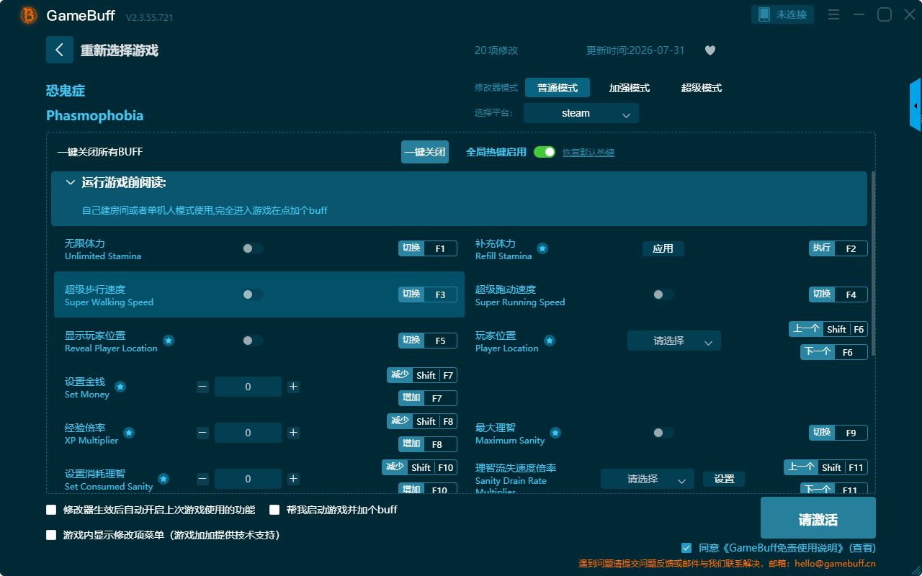Viewport: 922px width, 576px height.
Task: Click F2 hotkey for Refill Stamina
Action: coord(838,248)
